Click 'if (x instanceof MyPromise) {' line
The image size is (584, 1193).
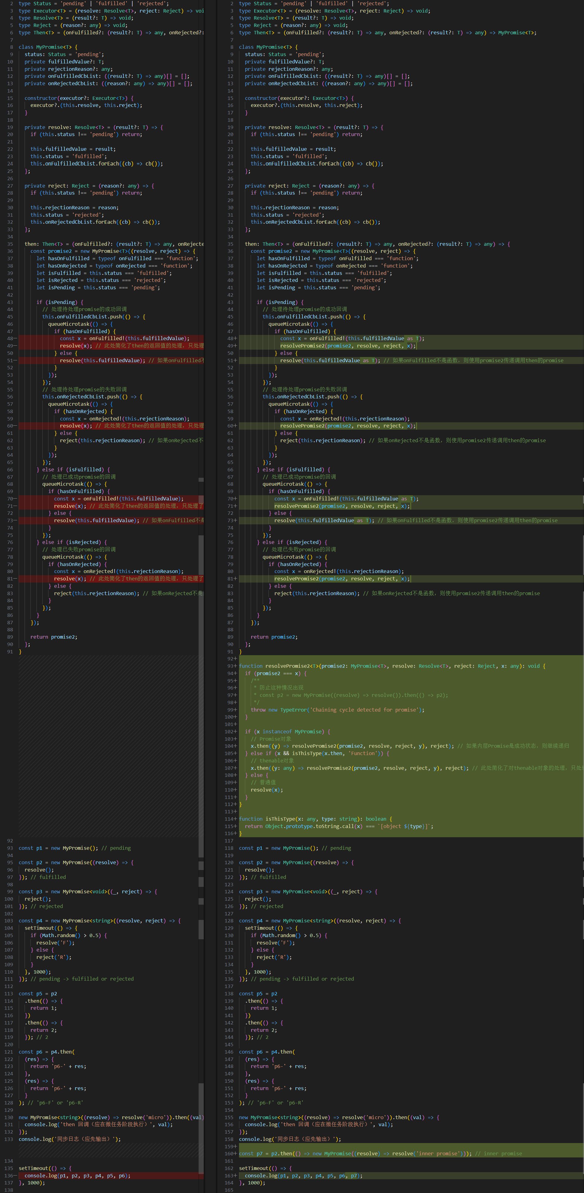288,731
